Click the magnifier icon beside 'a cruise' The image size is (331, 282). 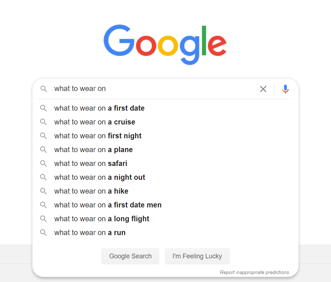[x=43, y=122]
